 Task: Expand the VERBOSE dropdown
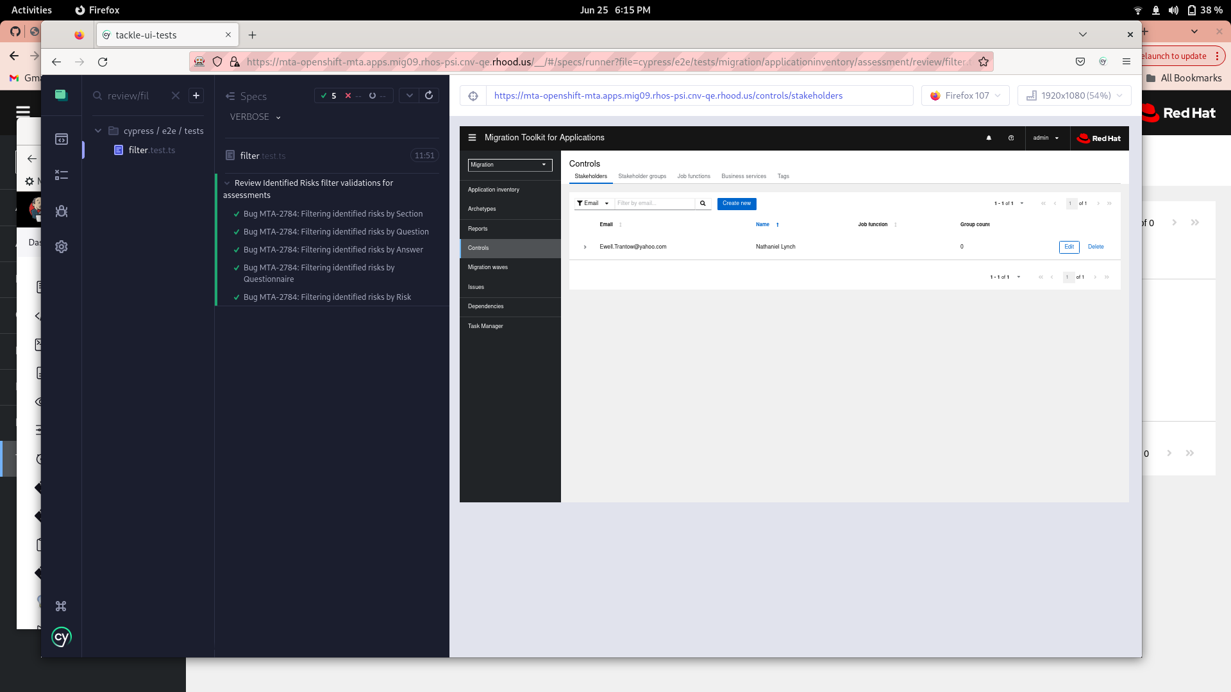[x=256, y=117]
